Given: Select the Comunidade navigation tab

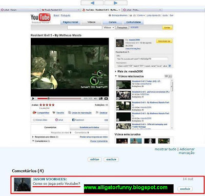Looking at the screenshot, I should coord(133,22).
